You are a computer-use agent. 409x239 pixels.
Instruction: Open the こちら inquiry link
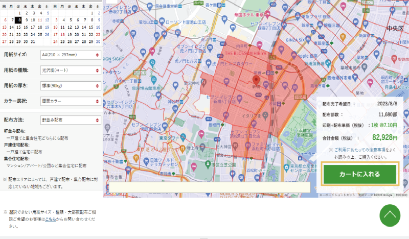click(50, 219)
